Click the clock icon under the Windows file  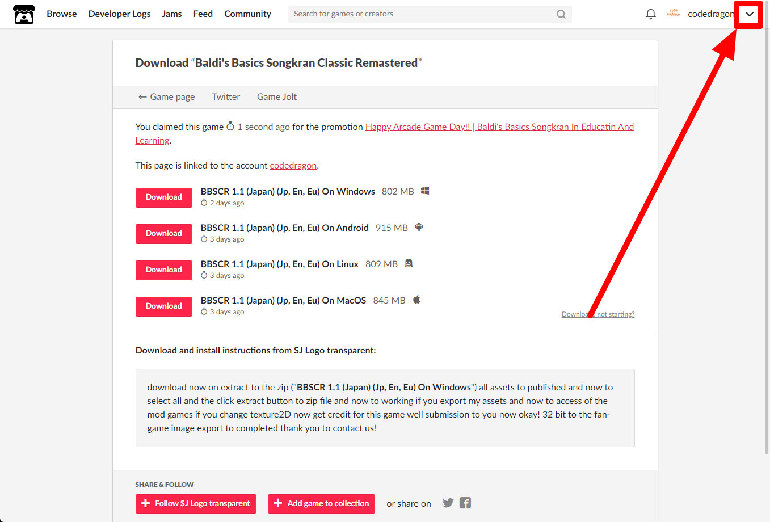click(x=204, y=203)
